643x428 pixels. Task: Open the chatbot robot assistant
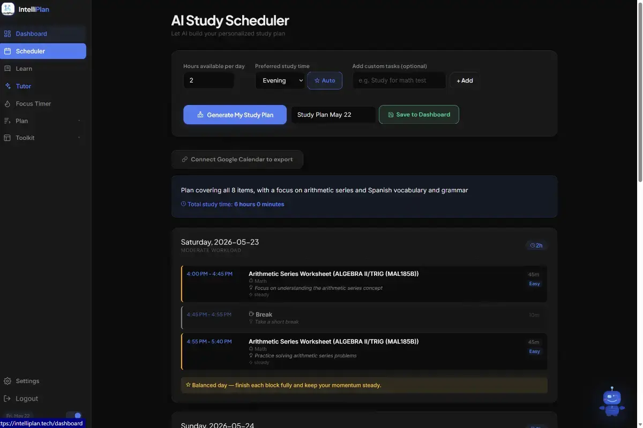612,401
